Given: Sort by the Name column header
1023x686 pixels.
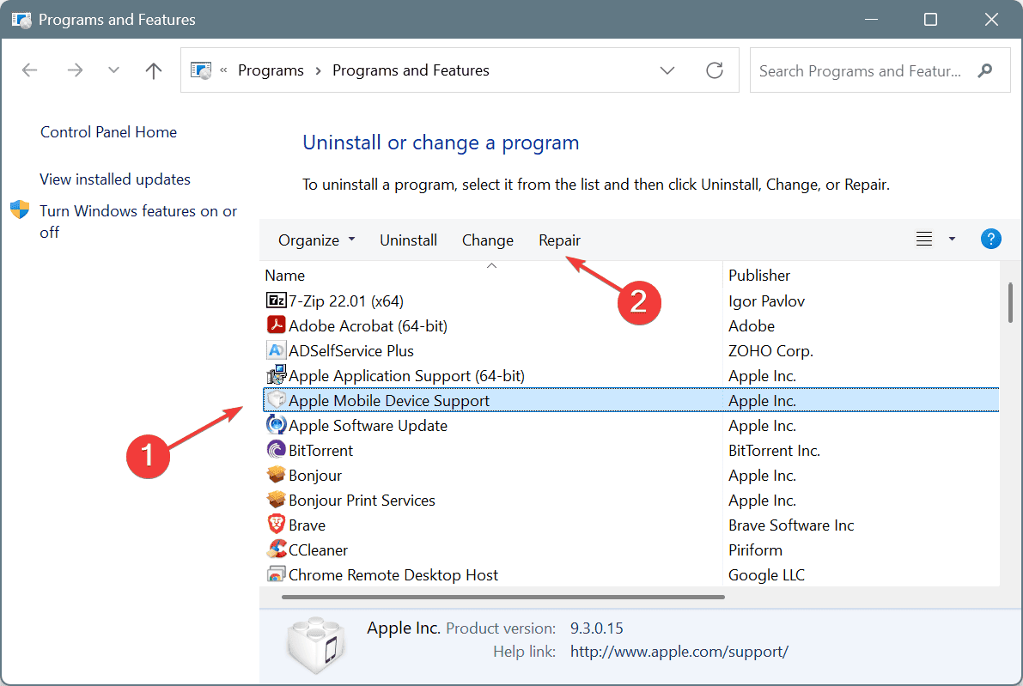Looking at the screenshot, I should 284,276.
